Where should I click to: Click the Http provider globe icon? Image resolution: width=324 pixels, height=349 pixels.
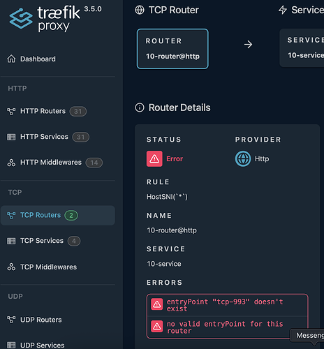[243, 158]
